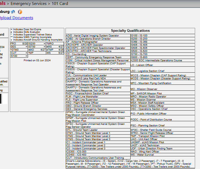The height and width of the screenshot is (169, 200).
Task: Click the blue curved arrow refresh icon
Action: (x=13, y=12)
